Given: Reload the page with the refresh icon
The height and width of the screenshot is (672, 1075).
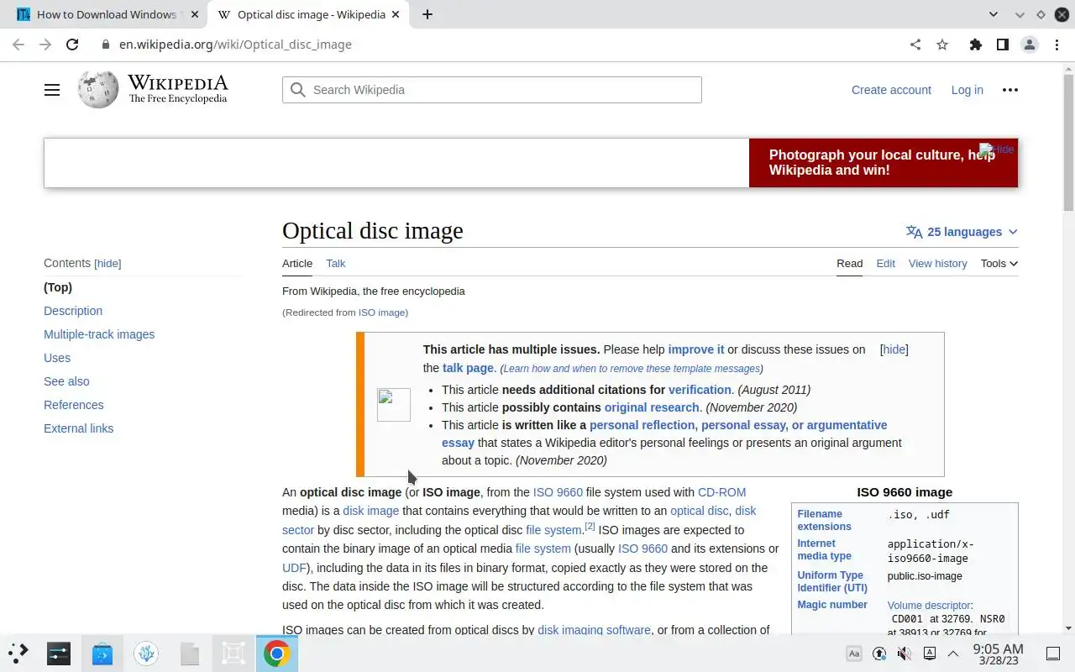Looking at the screenshot, I should [72, 45].
